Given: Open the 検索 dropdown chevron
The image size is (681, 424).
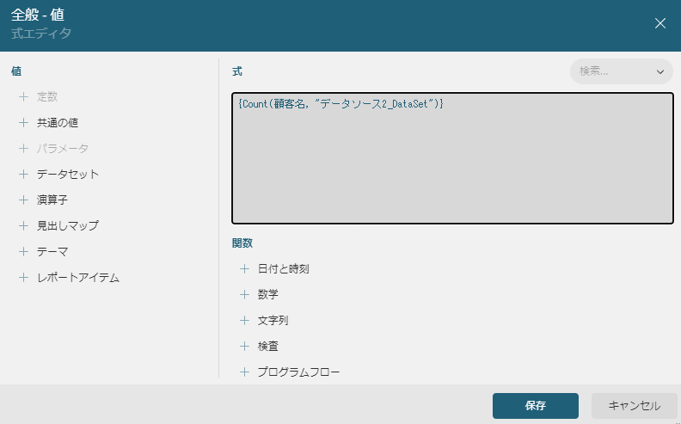Looking at the screenshot, I should click(660, 71).
